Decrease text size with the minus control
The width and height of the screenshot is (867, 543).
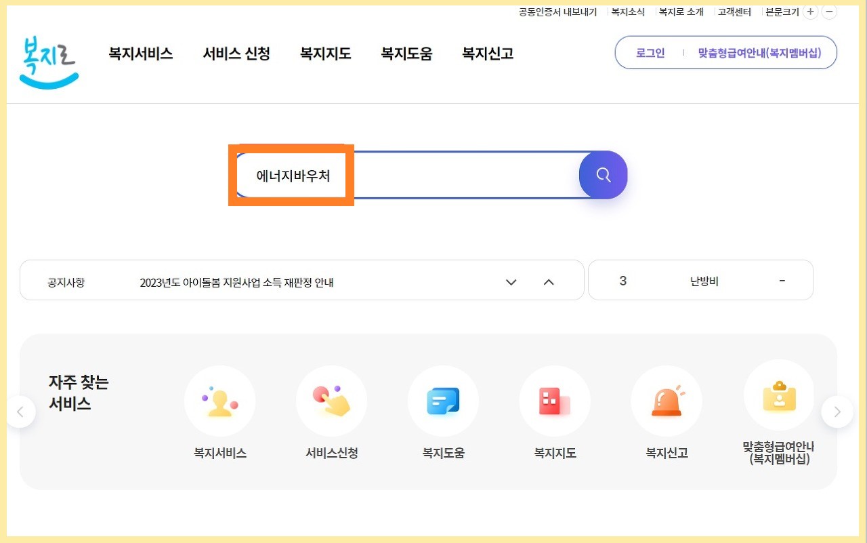tap(829, 12)
